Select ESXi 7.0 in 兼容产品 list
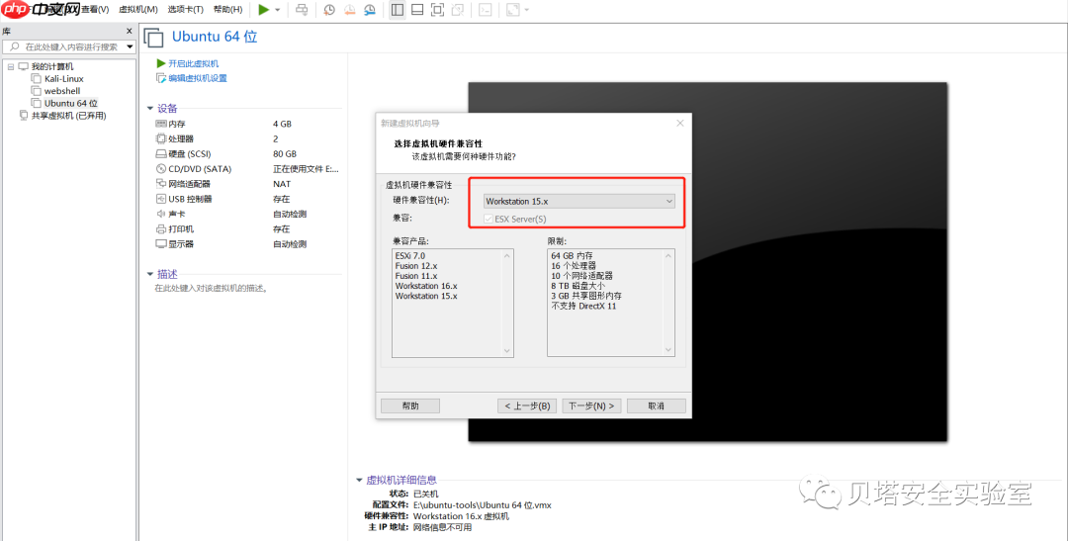This screenshot has height=541, width=1068. (x=410, y=256)
